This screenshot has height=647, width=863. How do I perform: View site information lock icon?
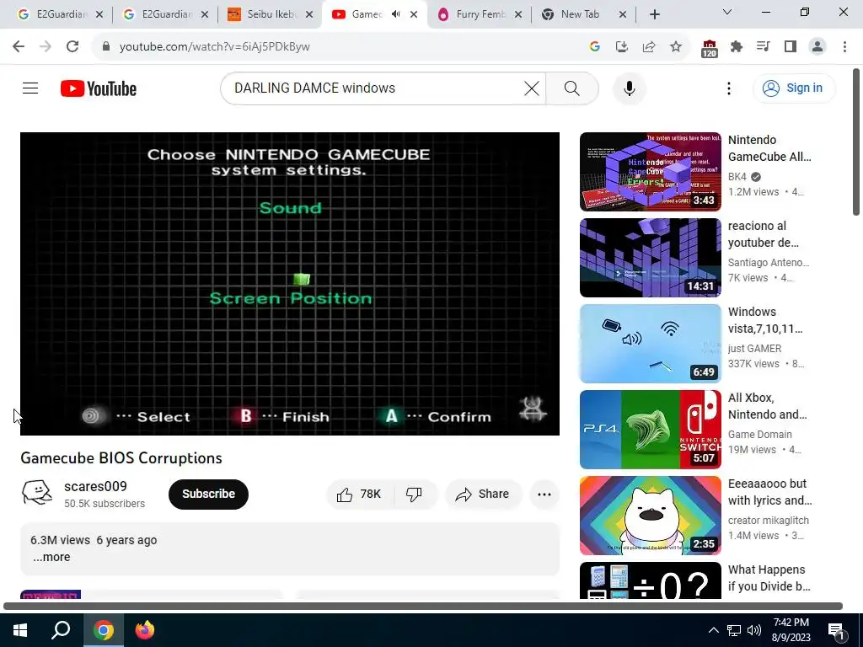tap(105, 47)
